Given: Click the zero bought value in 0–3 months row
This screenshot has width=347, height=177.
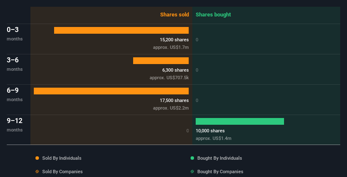Looking at the screenshot, I should (197, 40).
